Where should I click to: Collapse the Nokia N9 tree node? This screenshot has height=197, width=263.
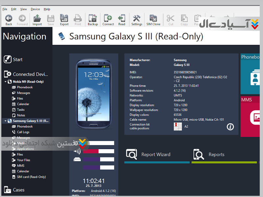click(x=6, y=82)
